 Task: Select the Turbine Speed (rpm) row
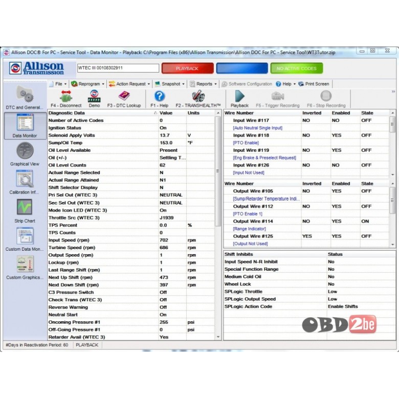click(131, 248)
